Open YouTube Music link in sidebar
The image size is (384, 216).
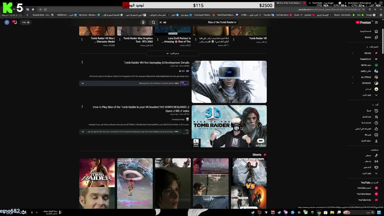367,194
